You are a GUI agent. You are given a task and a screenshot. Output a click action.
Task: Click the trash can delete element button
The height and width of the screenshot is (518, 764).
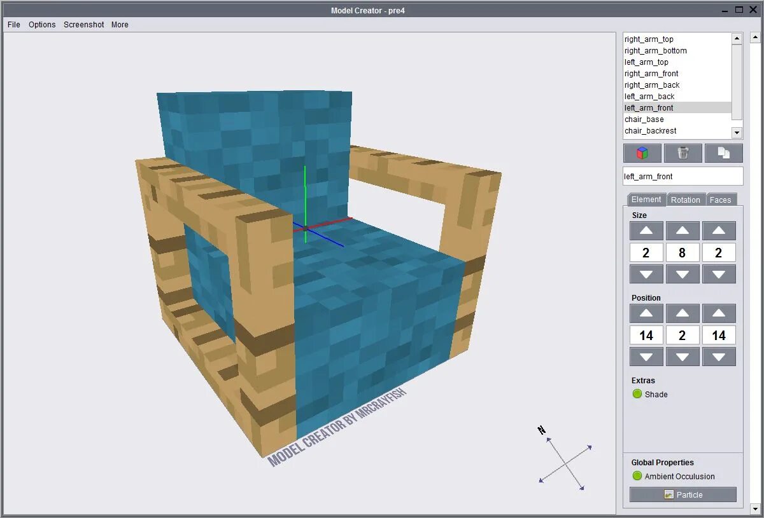tap(683, 153)
